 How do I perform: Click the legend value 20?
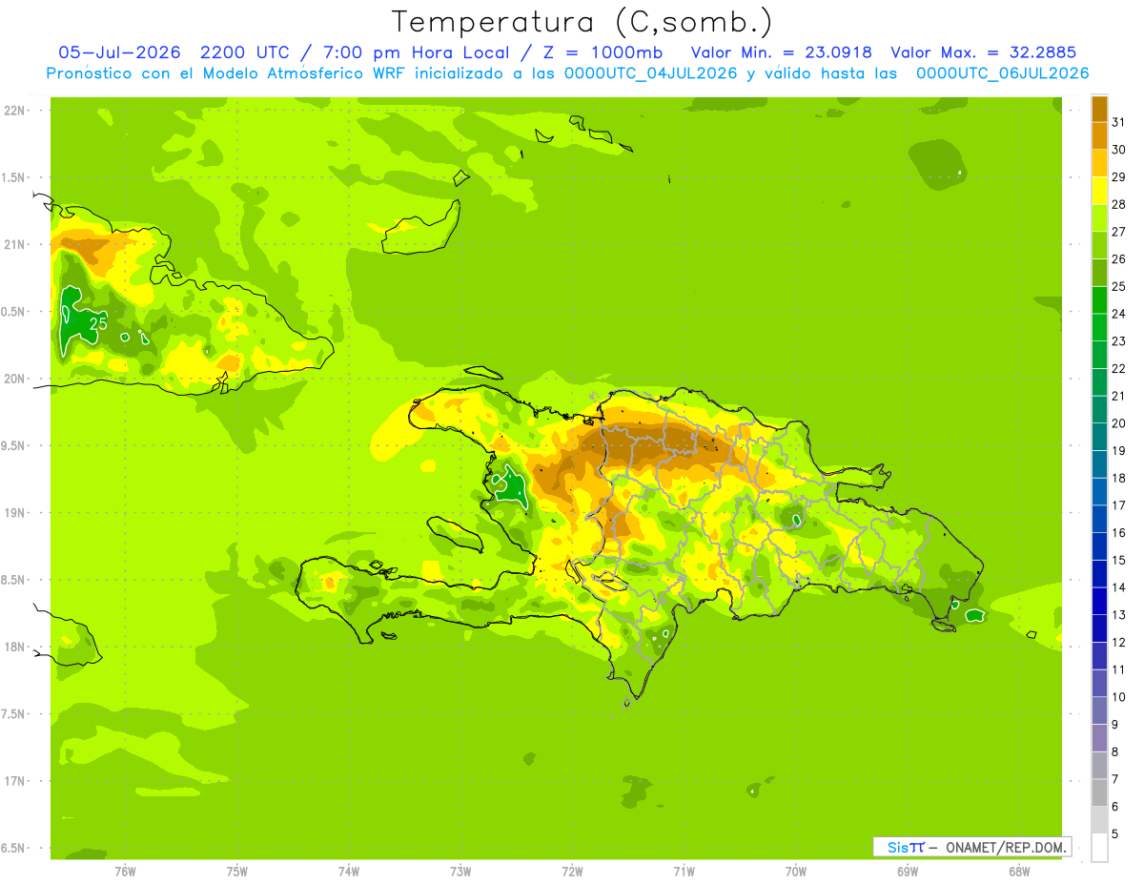click(1118, 422)
